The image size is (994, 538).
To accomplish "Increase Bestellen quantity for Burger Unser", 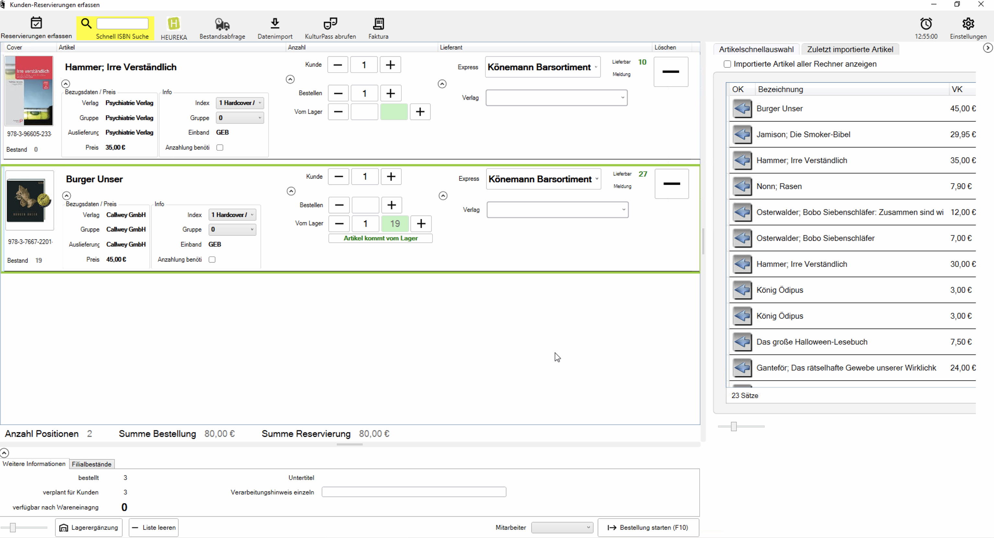I will click(391, 205).
